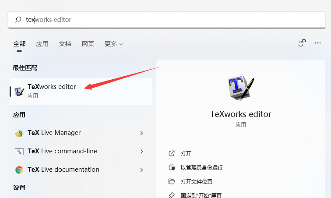Screen dimensions: 331x198
Task: Click the search magnifier icon
Action: 18,20
